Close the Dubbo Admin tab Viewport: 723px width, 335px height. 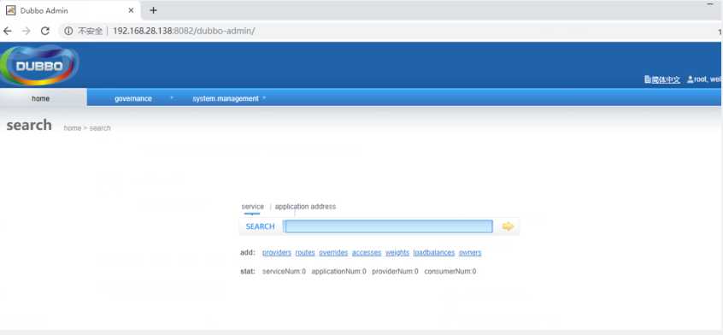pyautogui.click(x=132, y=10)
